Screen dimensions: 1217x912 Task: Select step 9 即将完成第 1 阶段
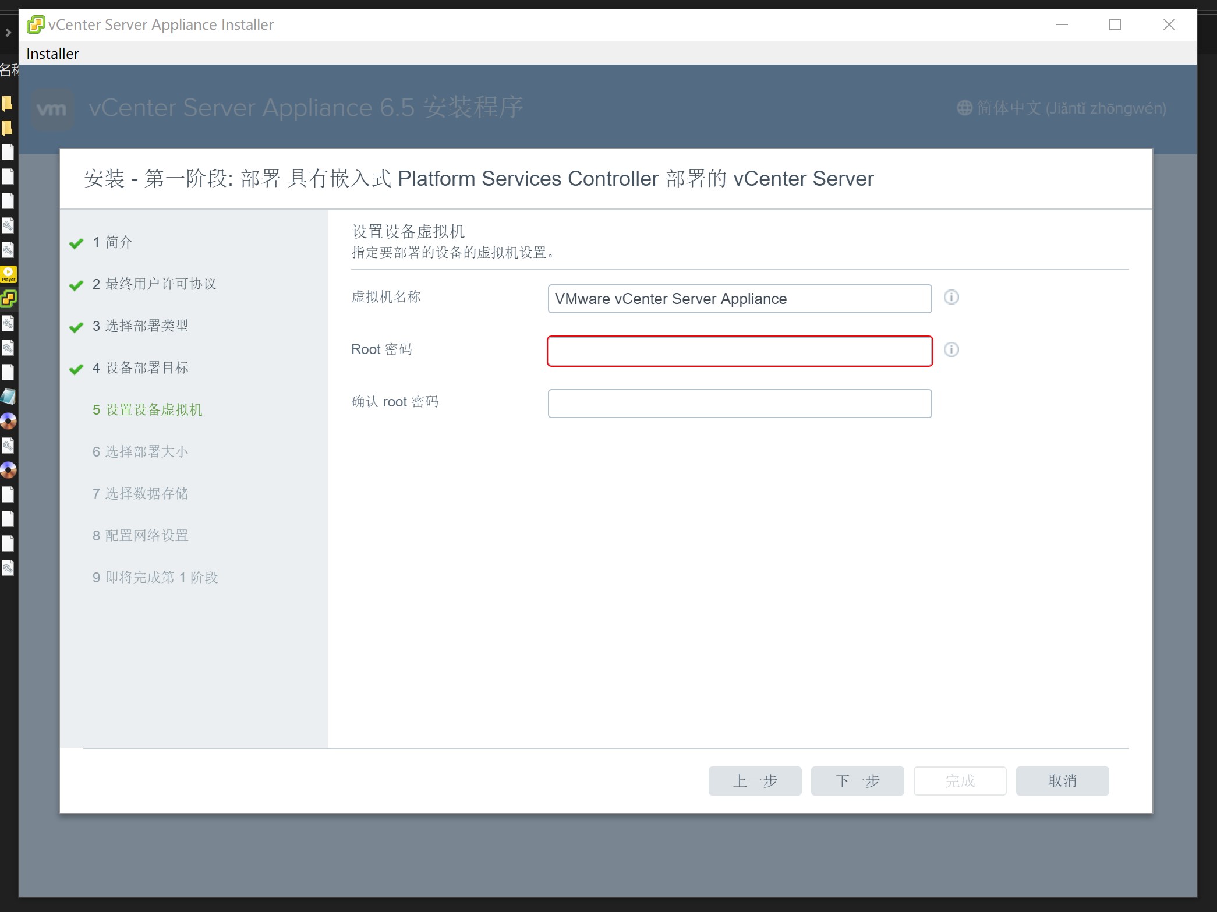[x=155, y=578]
